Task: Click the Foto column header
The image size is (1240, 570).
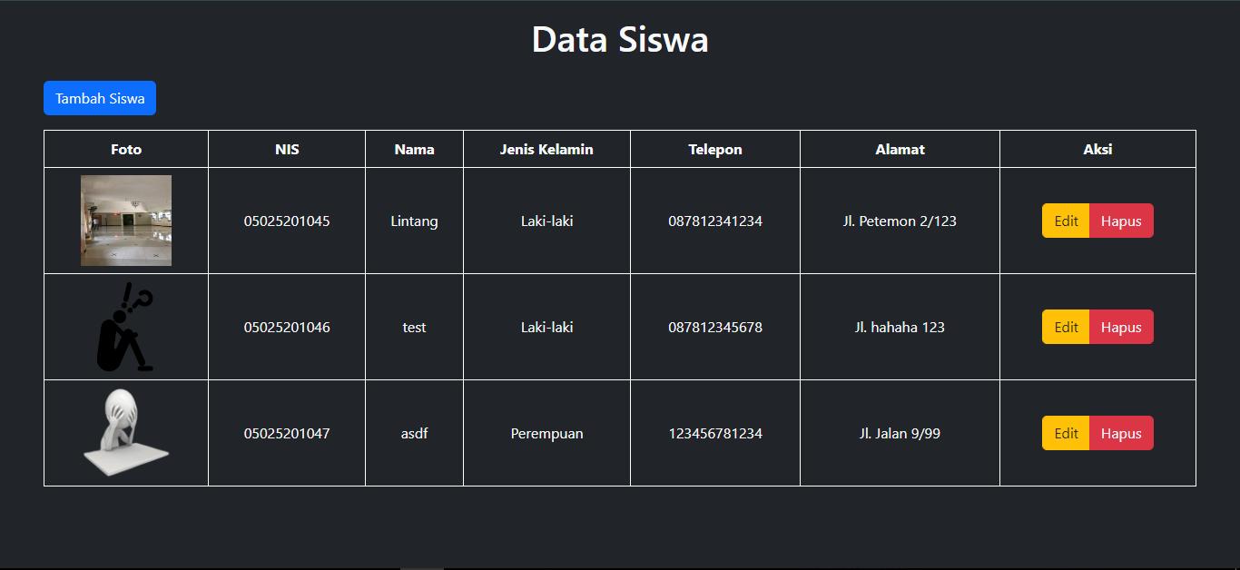Action: click(125, 149)
